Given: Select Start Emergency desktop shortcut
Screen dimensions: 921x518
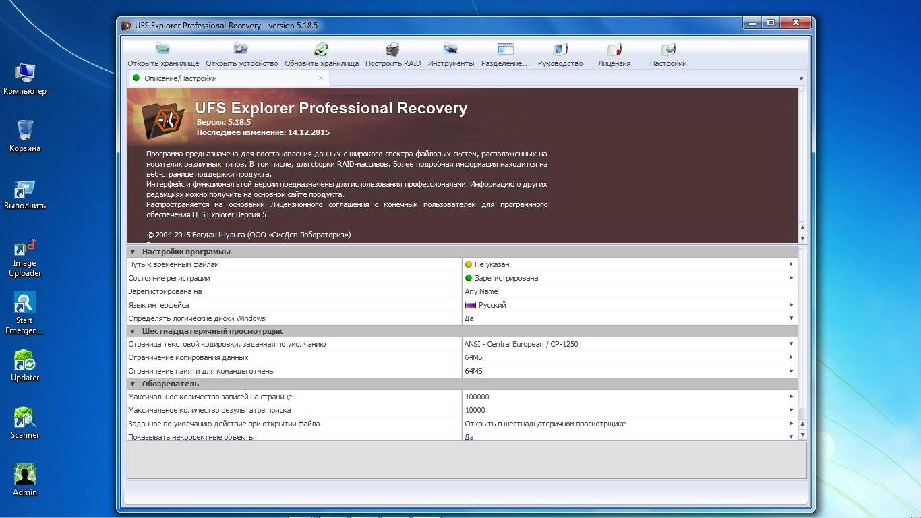Looking at the screenshot, I should click(x=25, y=304).
